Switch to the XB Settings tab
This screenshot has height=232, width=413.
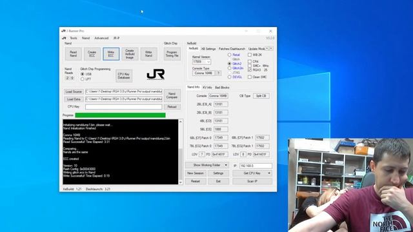pos(208,49)
